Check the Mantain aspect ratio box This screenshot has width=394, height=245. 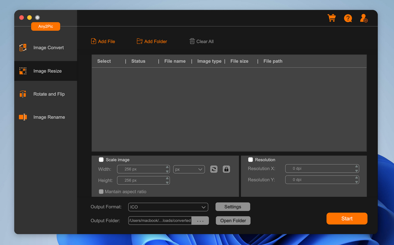coord(101,192)
